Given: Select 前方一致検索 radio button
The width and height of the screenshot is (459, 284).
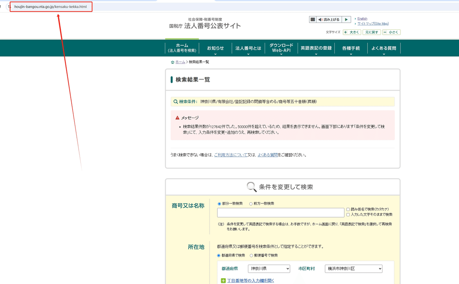Looking at the screenshot, I should click(251, 204).
